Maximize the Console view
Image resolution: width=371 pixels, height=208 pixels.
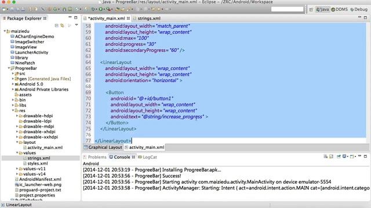pos(365,156)
